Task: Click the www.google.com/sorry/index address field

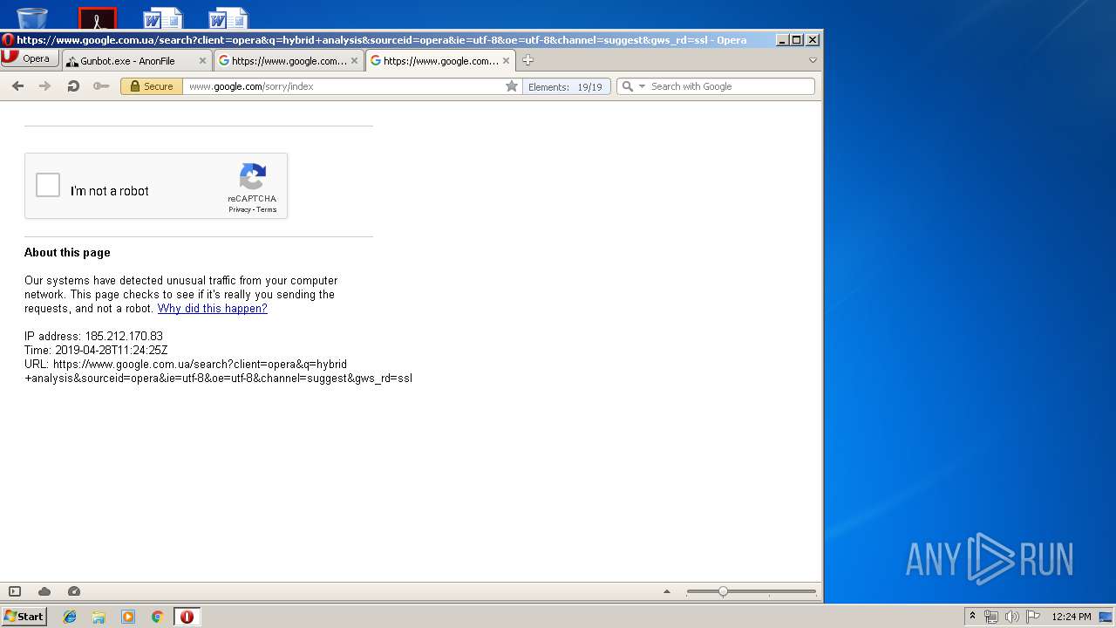Action: click(344, 86)
